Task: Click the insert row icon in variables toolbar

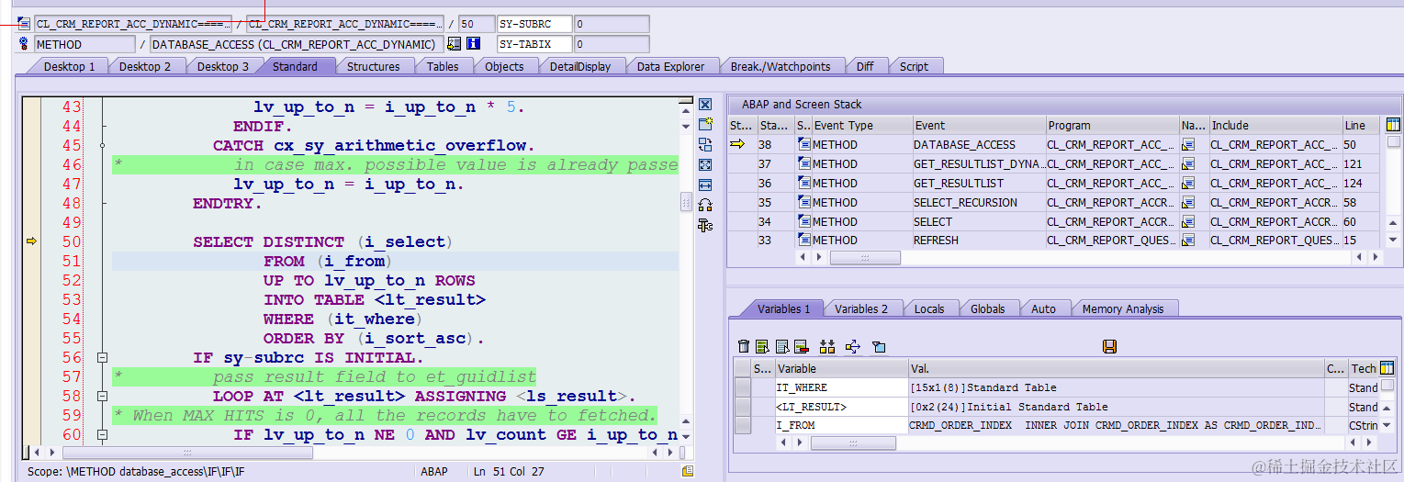Action: coord(762,346)
